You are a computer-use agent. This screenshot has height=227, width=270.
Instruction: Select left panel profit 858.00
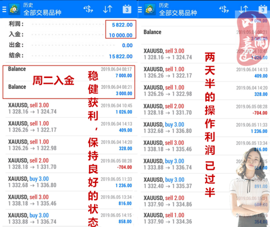point(125,222)
